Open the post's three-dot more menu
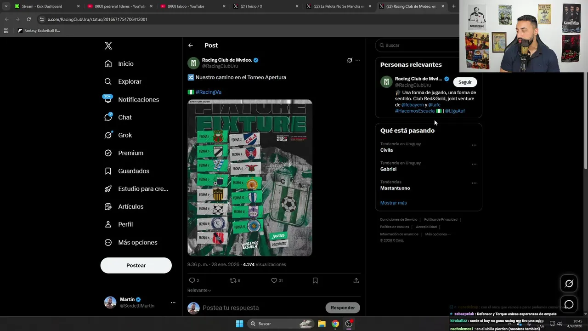The height and width of the screenshot is (331, 588). (358, 60)
